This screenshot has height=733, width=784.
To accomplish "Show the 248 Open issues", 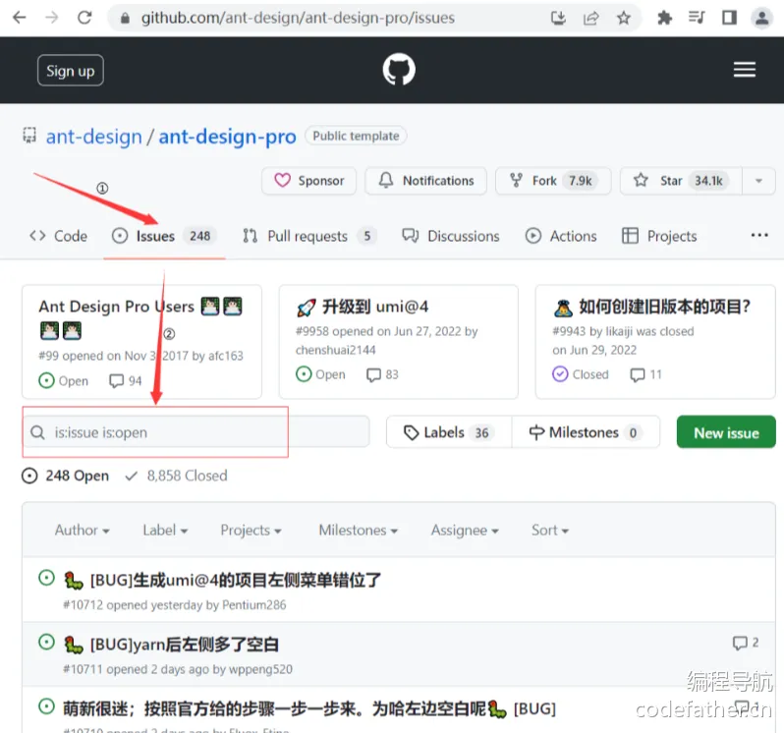I will click(65, 476).
